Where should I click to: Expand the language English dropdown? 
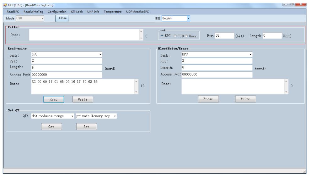coord(189,18)
